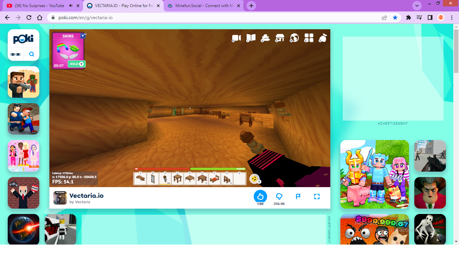Screen dimensions: 459x260
Task: Dislike the game with thumbs-down button
Action: (x=279, y=197)
